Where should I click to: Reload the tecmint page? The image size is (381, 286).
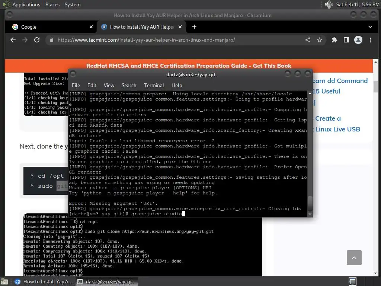(x=37, y=40)
